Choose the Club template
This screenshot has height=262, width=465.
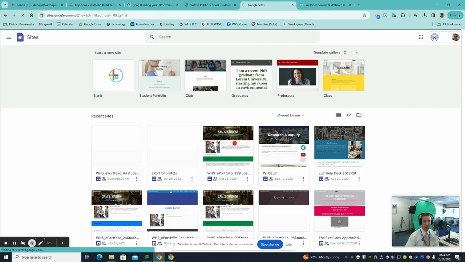pyautogui.click(x=205, y=75)
